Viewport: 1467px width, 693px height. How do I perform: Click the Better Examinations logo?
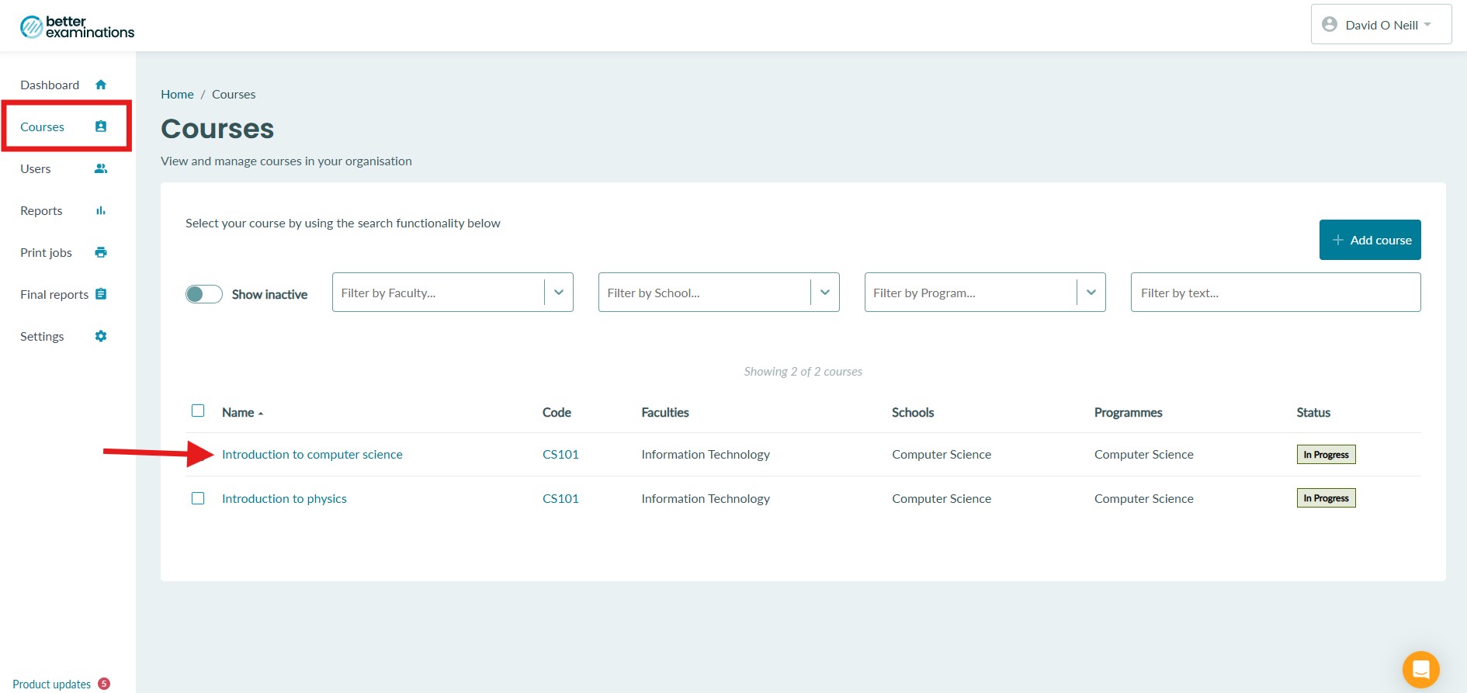[77, 26]
